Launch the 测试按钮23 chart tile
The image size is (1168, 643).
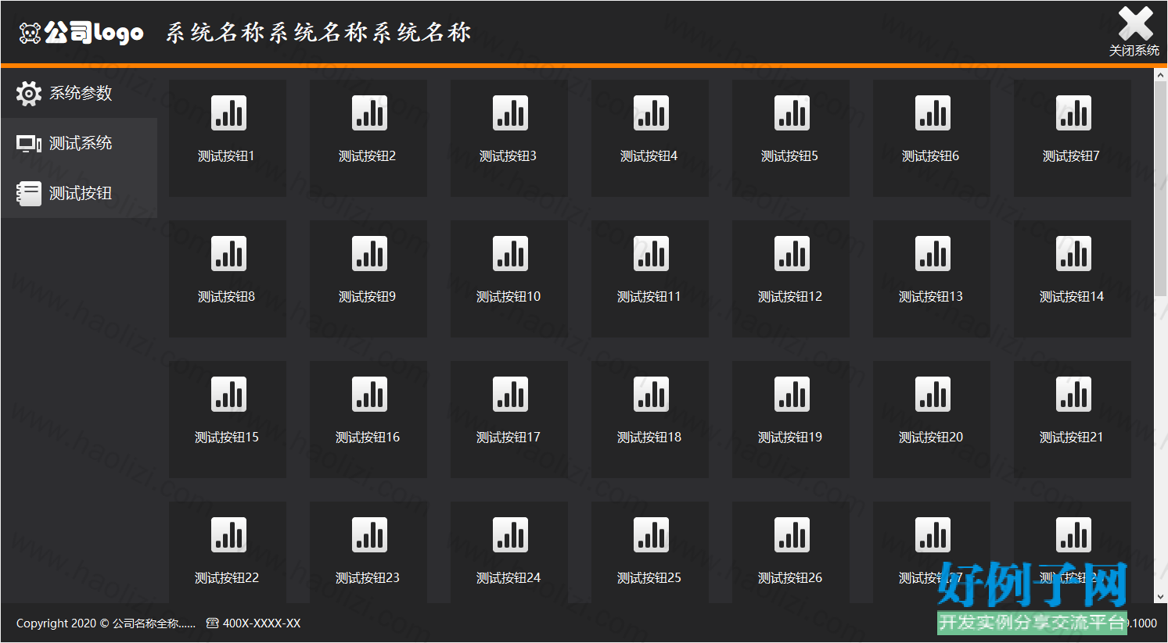368,552
